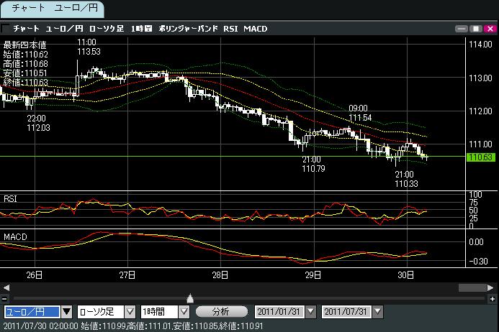
Task: Click the minus zoom-out button
Action: [x=5, y=298]
